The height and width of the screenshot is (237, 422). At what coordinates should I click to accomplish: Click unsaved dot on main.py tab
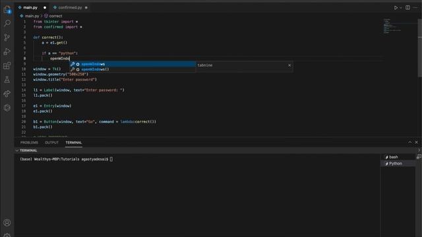pos(45,8)
